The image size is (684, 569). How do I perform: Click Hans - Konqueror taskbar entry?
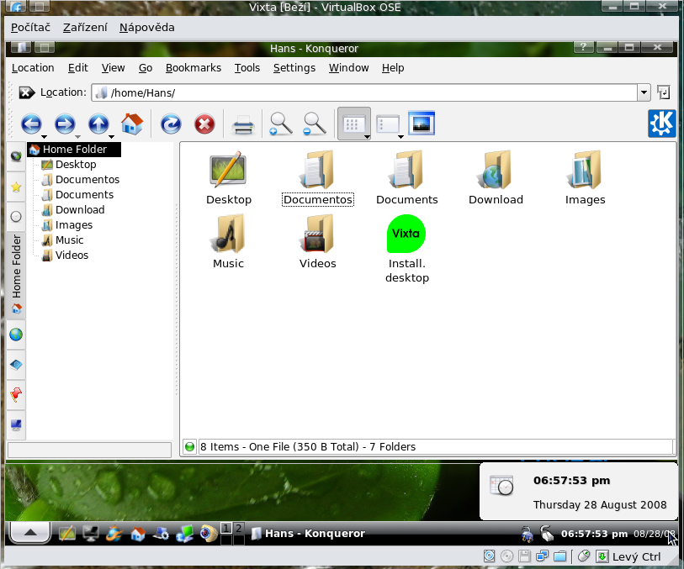tap(309, 533)
